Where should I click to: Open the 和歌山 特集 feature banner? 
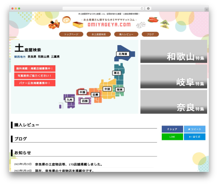tap(174, 51)
